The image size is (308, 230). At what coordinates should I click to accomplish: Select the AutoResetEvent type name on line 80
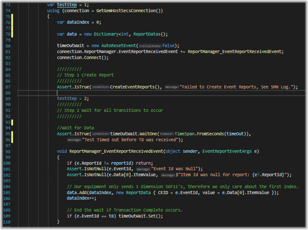click(119, 45)
